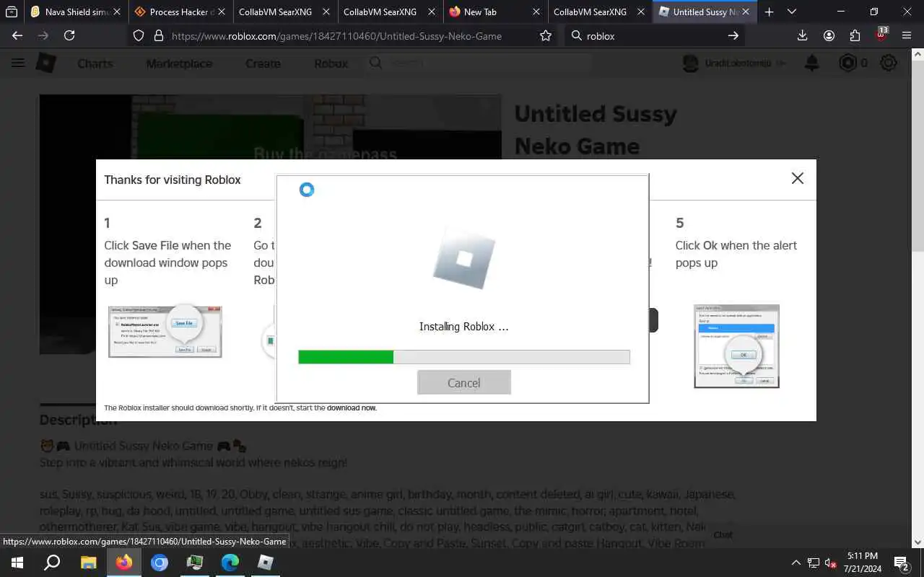Click the Firefox View icon
This screenshot has width=924, height=577.
click(12, 12)
